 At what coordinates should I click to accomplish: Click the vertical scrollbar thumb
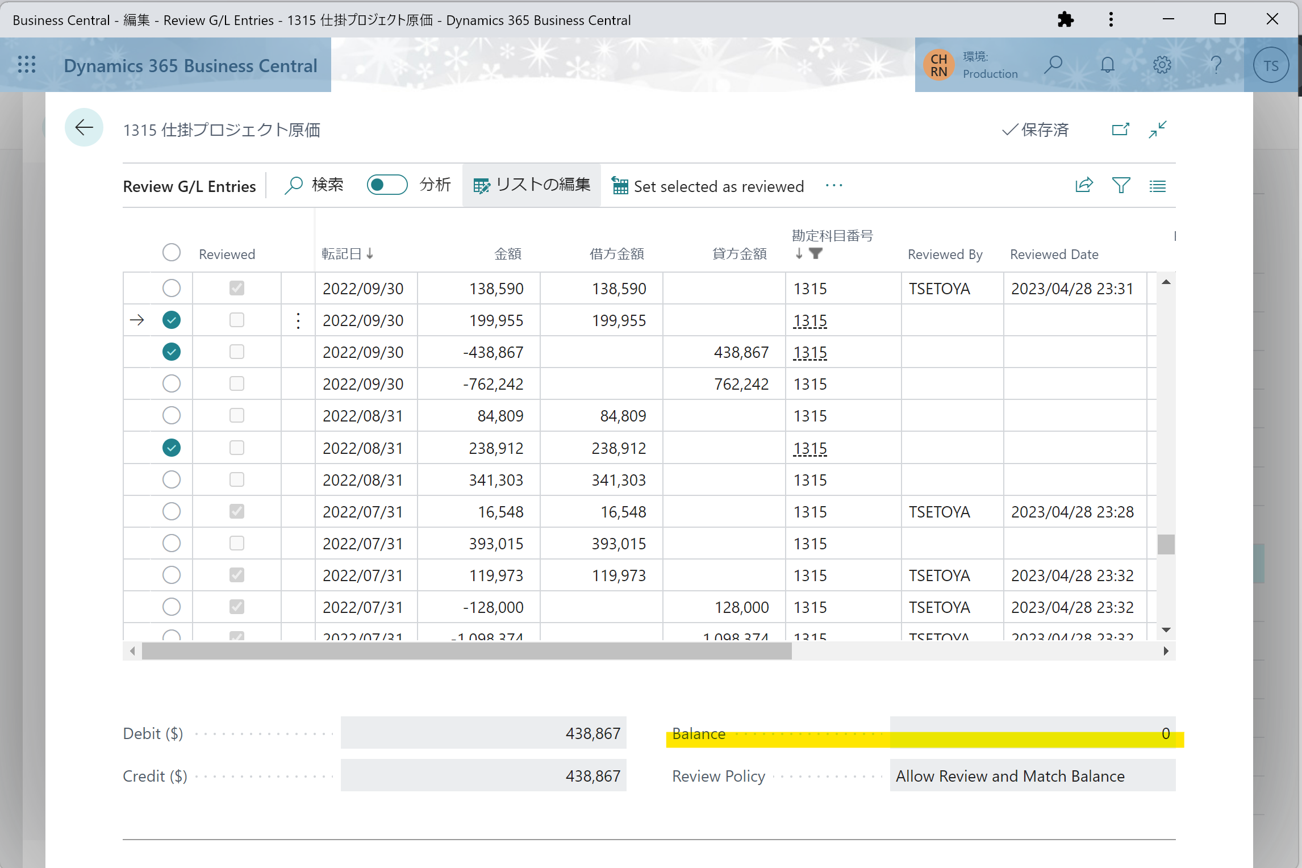pos(1166,544)
